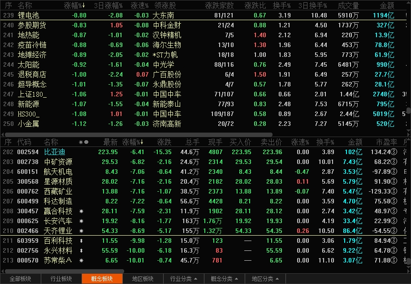Screen dimensions: 411x284
Task: Sort stocks by the 总手 column header
Action: pos(192,142)
